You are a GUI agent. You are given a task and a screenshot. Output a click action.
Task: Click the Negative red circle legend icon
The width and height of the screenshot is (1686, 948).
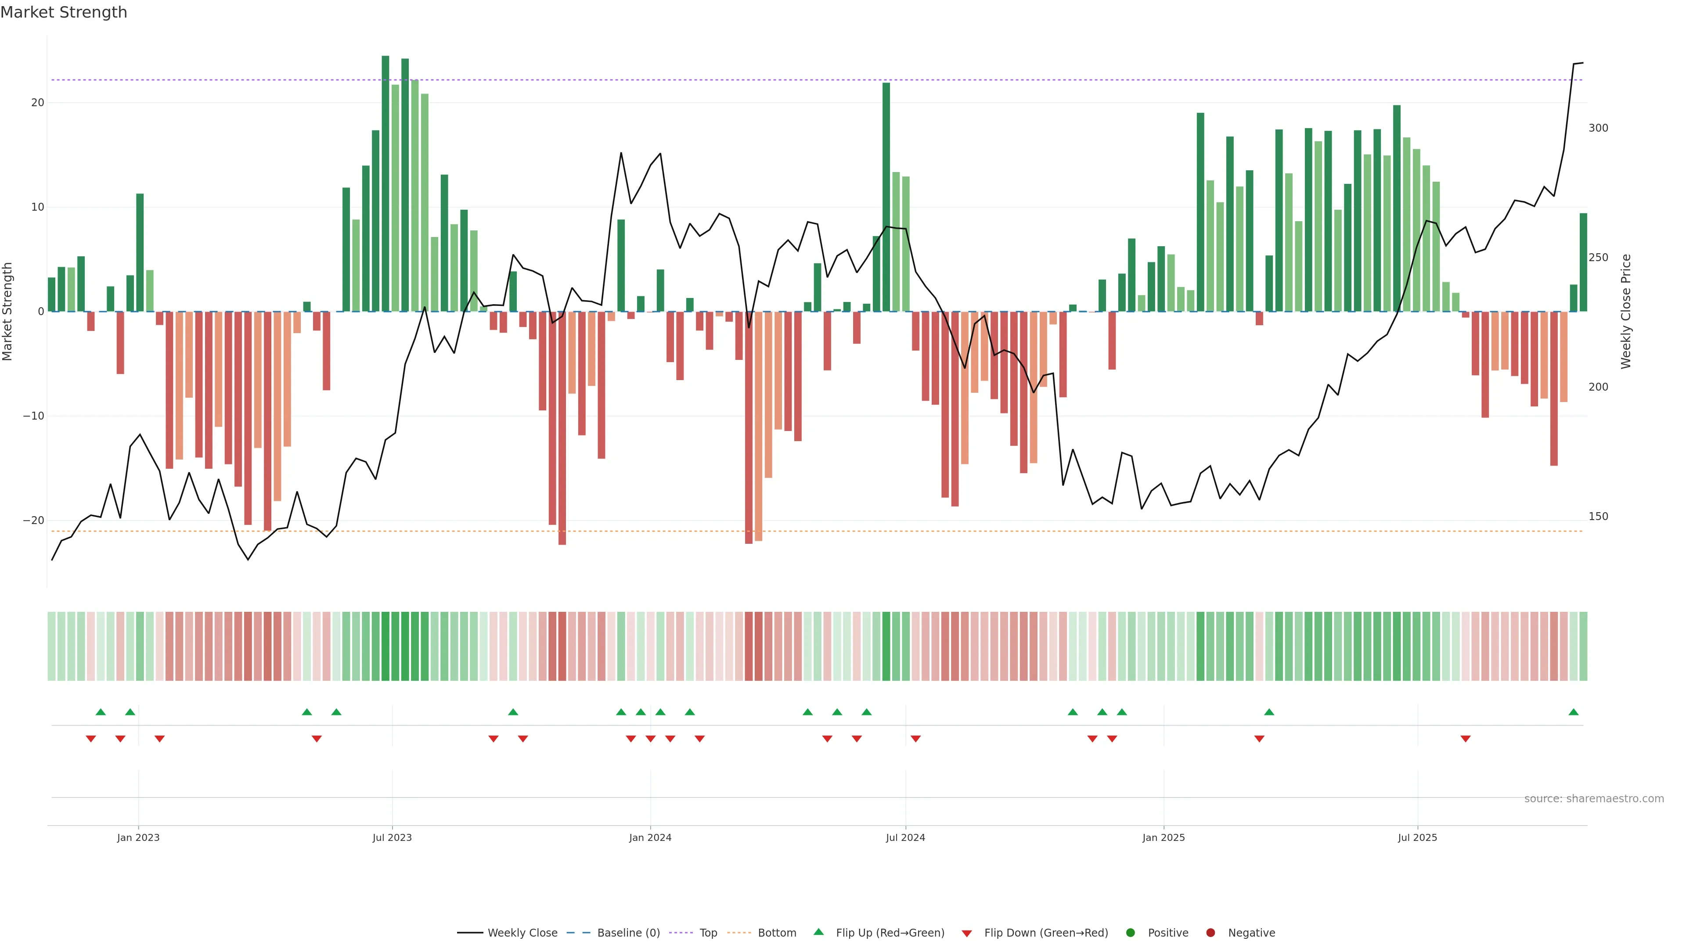(x=1210, y=933)
